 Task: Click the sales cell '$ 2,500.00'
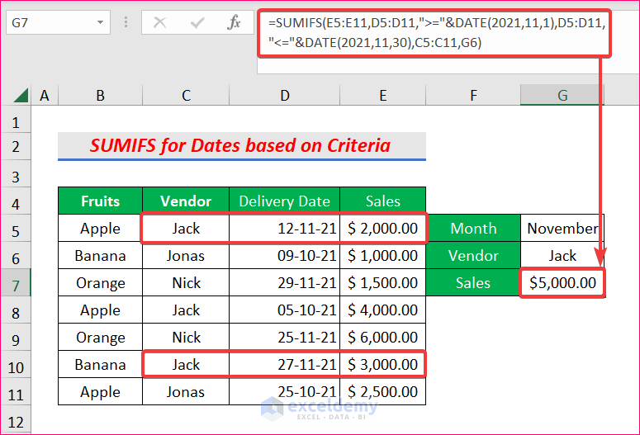click(x=383, y=392)
